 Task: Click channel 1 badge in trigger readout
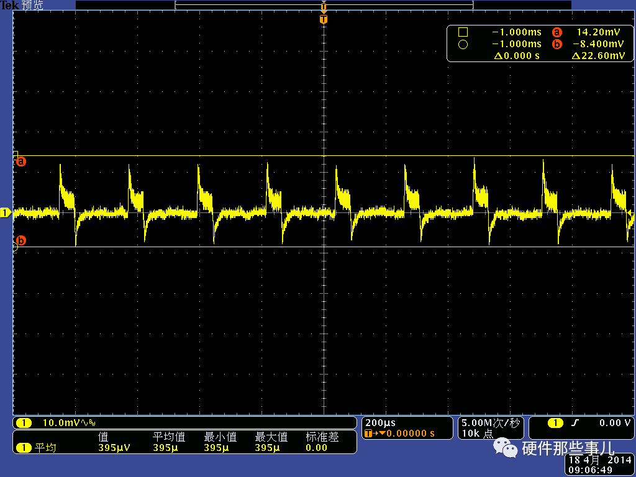[555, 423]
